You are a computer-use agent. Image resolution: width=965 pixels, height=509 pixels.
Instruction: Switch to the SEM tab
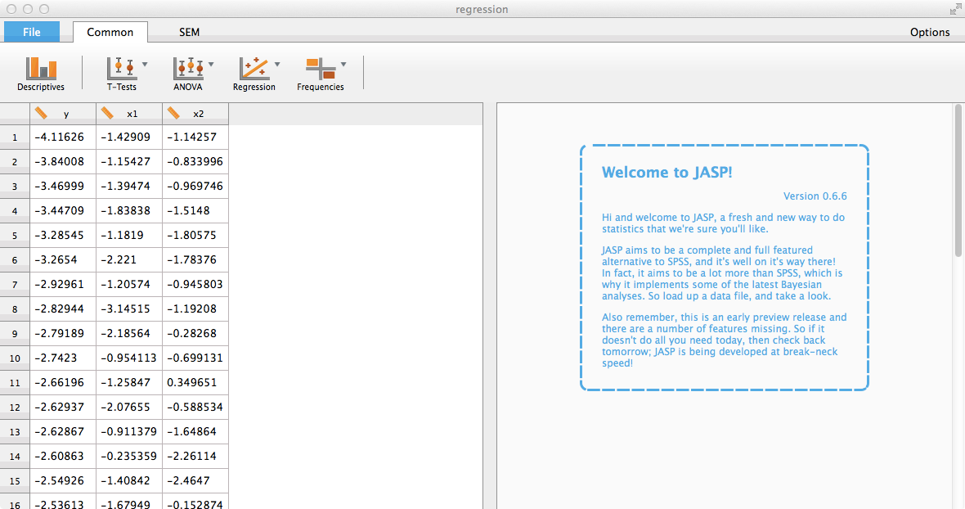189,32
